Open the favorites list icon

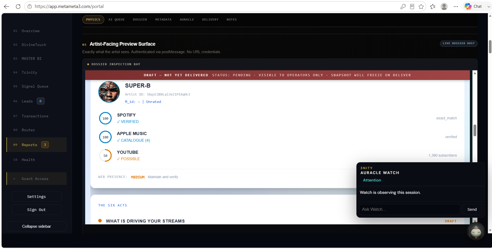(x=433, y=6)
